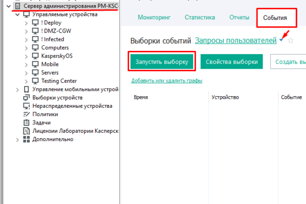Click the Политики icon
Image resolution: width=306 pixels, height=204 pixels.
coord(27,114)
